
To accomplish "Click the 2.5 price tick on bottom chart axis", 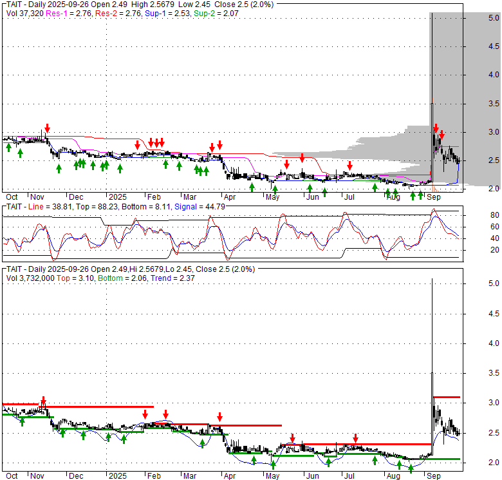I will [x=494, y=433].
